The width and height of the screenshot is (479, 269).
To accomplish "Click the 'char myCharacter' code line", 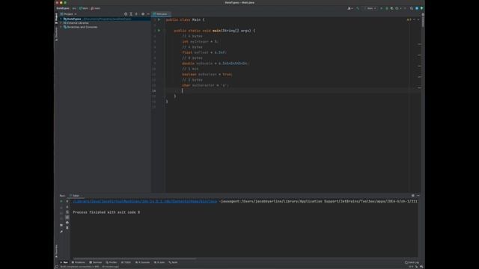I will [x=205, y=85].
